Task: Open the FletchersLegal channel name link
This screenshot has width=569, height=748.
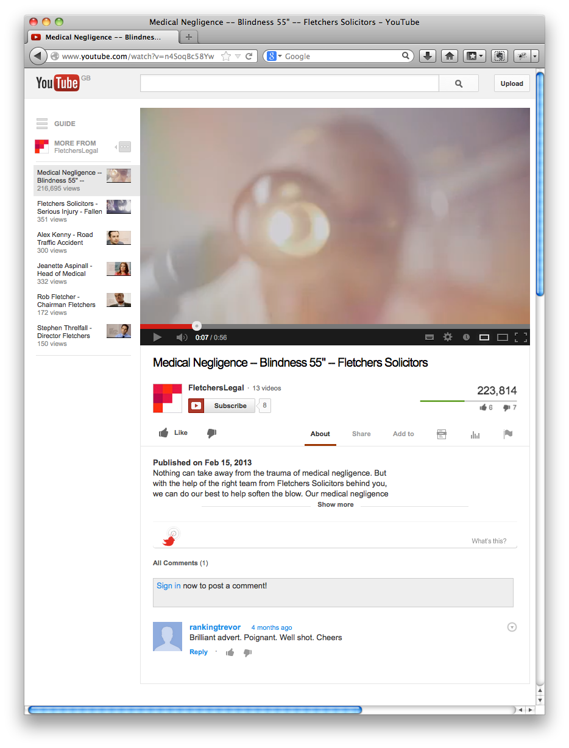Action: pos(216,388)
